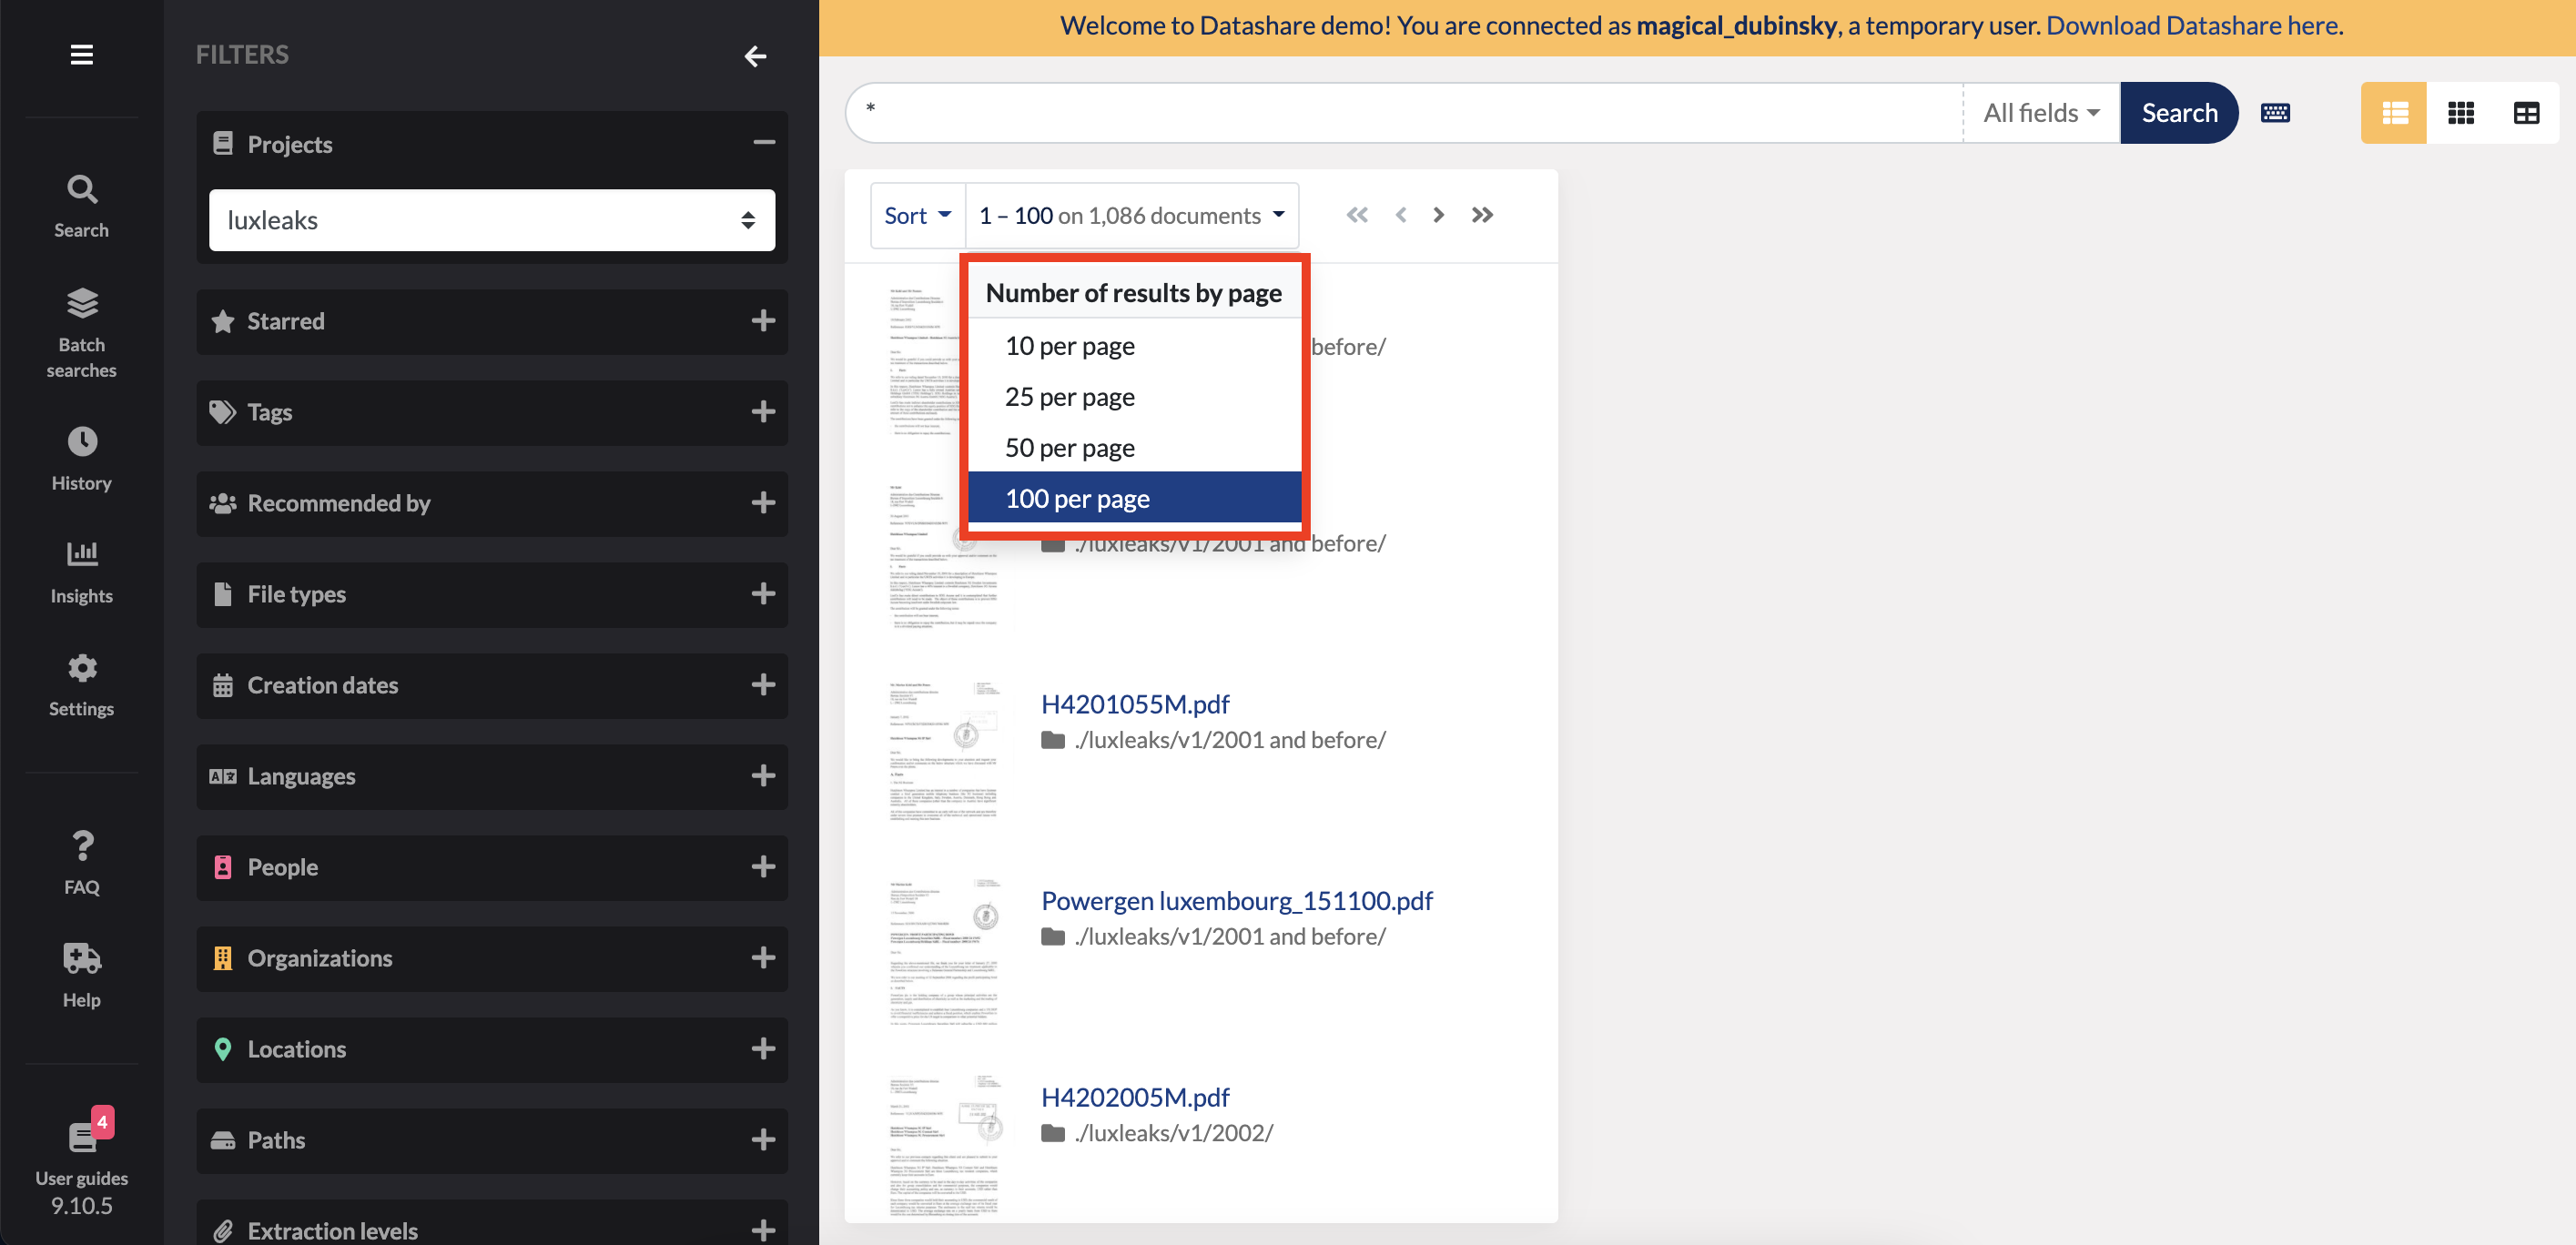Open the Sort dropdown
The height and width of the screenshot is (1245, 2576).
(x=917, y=215)
